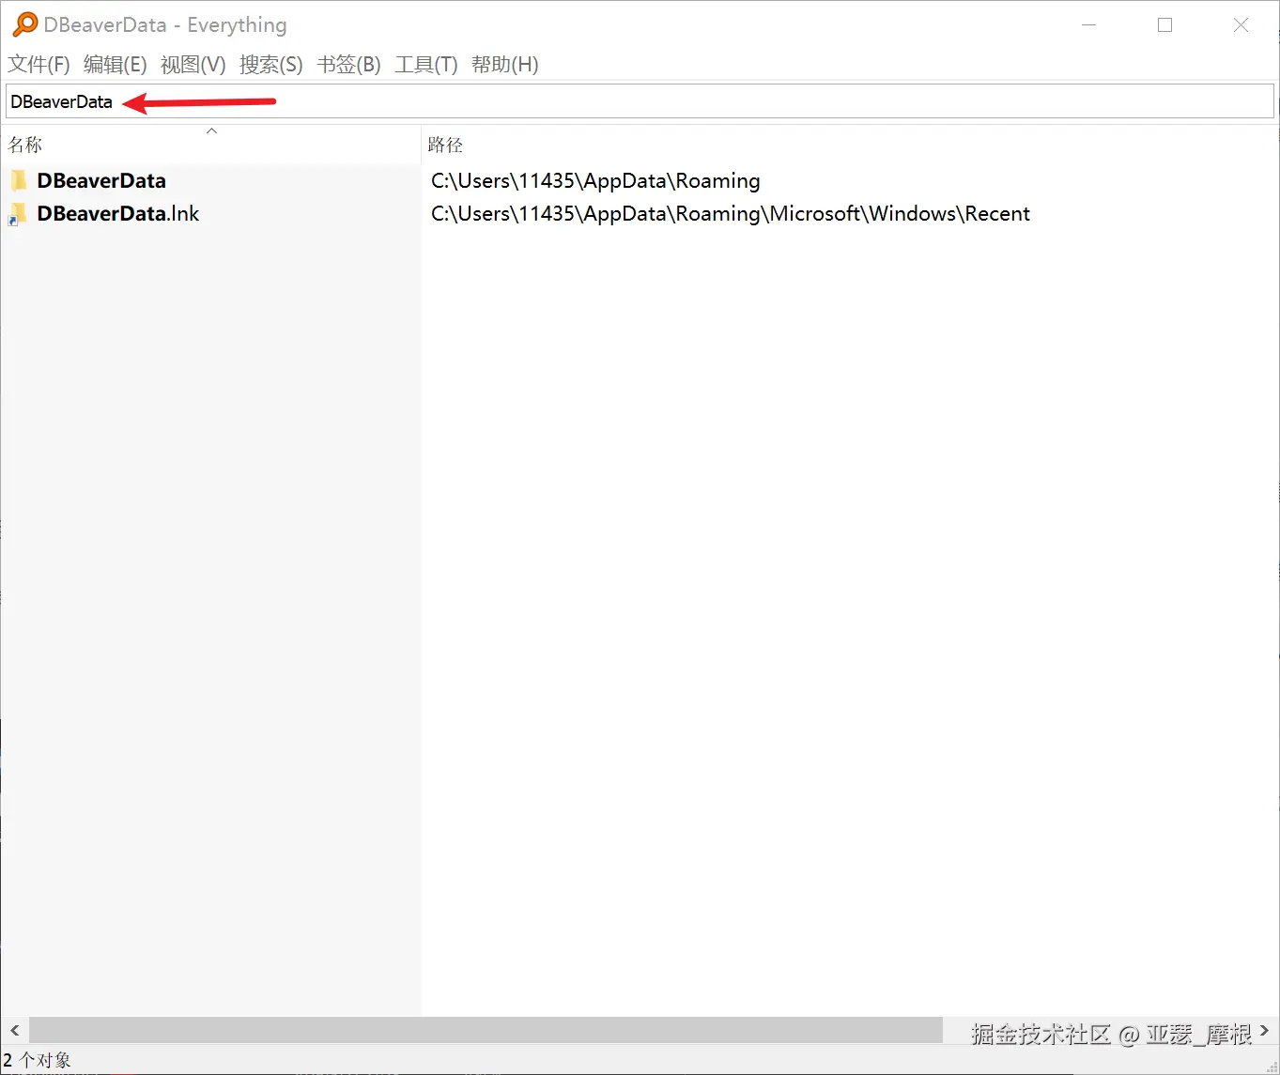
Task: Click the path C:\Users\11435\AppData\Roaming
Action: (595, 180)
